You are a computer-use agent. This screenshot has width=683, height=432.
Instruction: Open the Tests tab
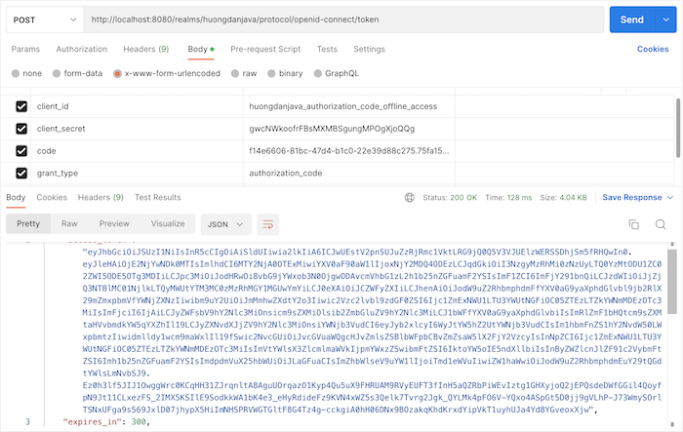327,49
